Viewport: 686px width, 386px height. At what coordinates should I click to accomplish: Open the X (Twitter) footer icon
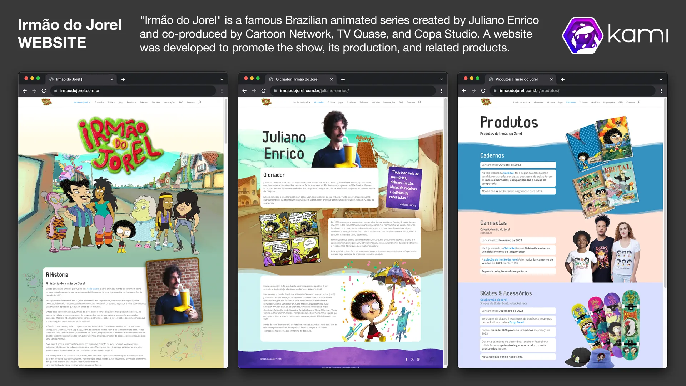tap(412, 359)
